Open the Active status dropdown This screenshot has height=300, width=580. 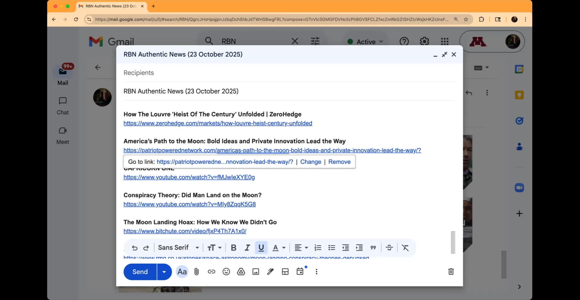coord(365,42)
